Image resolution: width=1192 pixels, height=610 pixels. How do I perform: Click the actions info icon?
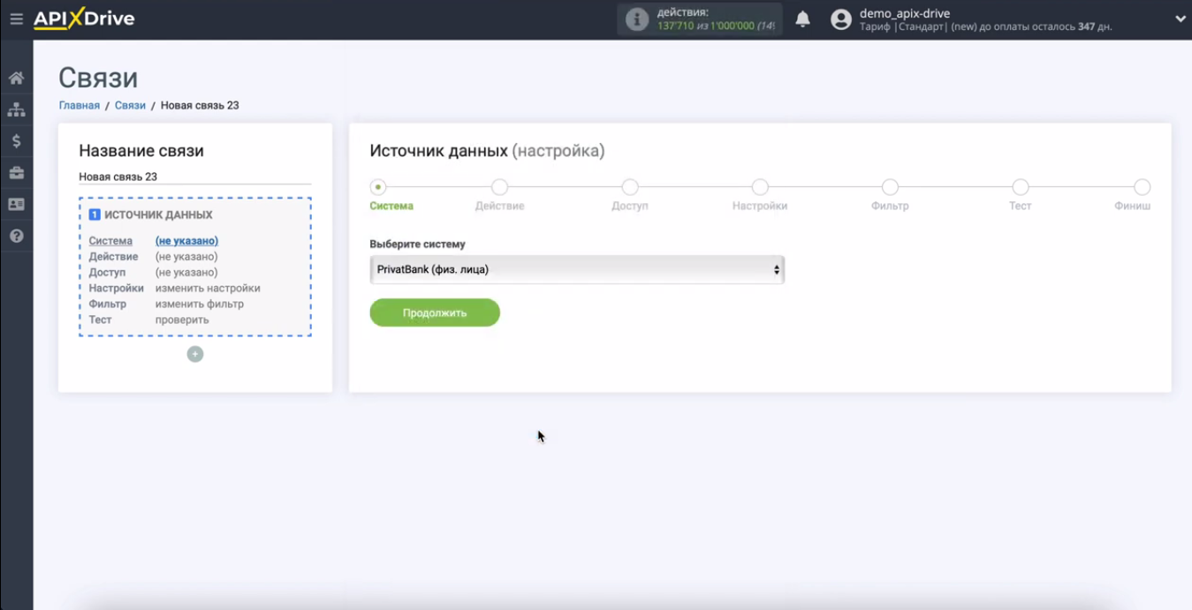click(x=637, y=19)
